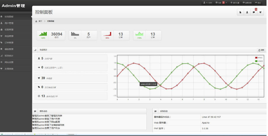Open 订单管理 tag item in sidebar
The height and width of the screenshot is (136, 268).
pos(16,43)
